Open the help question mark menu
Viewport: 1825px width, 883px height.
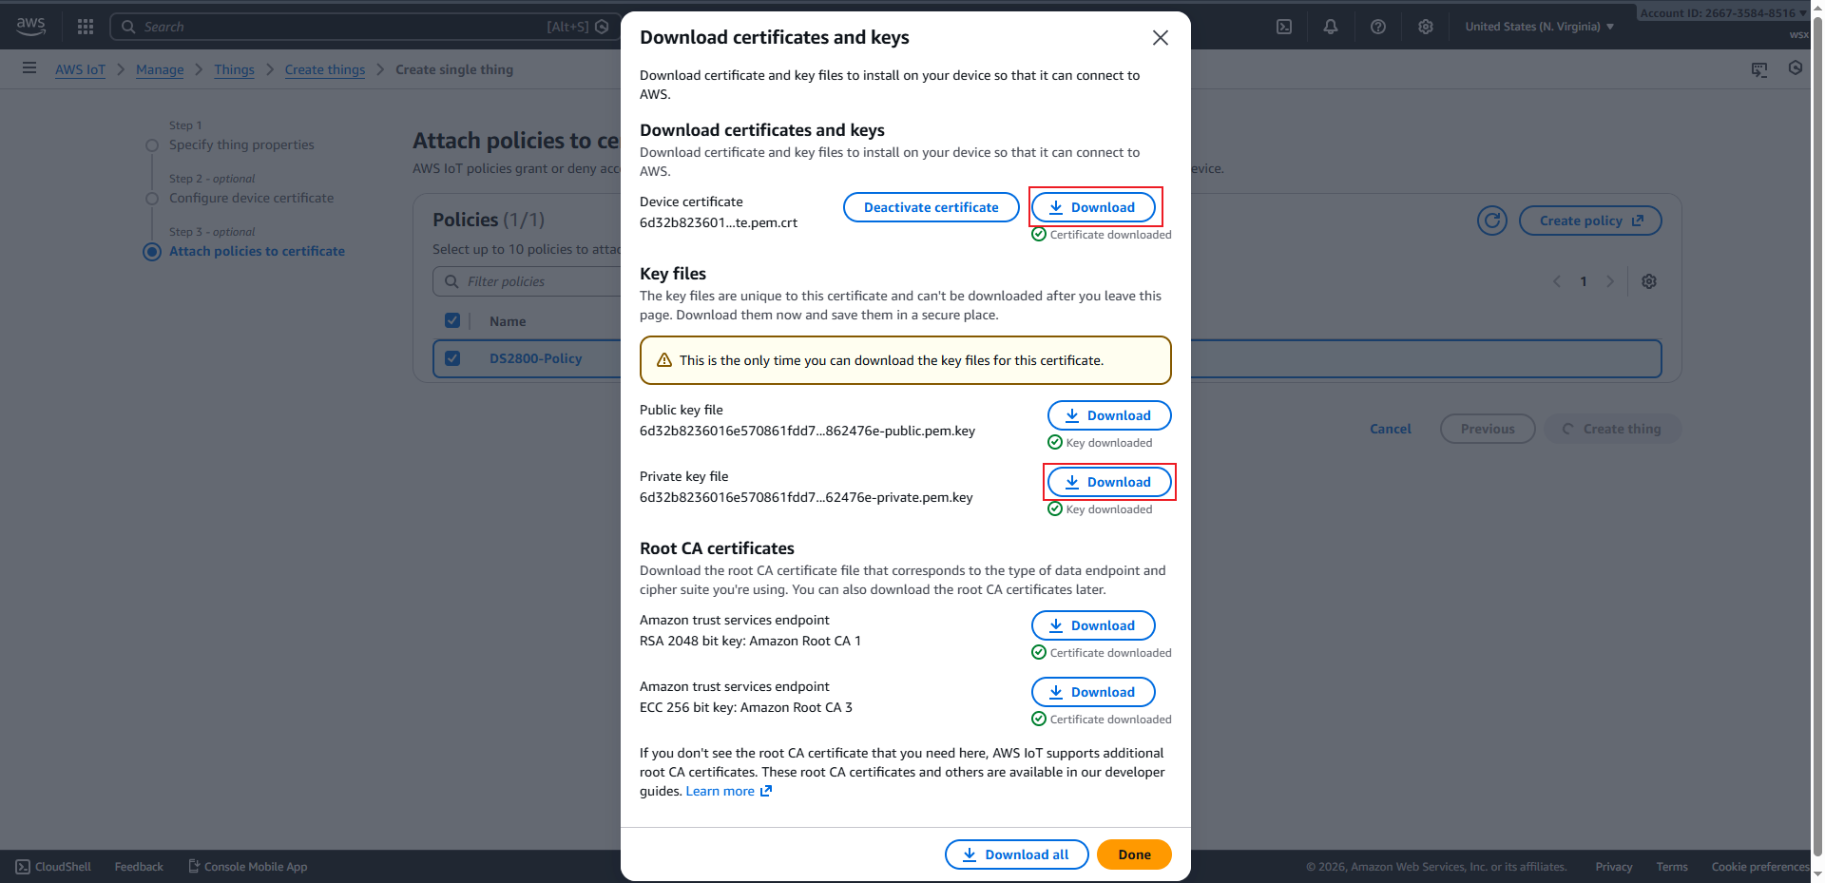coord(1378,27)
